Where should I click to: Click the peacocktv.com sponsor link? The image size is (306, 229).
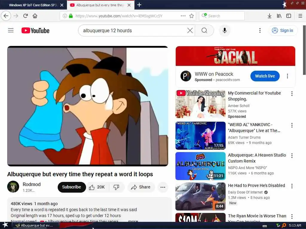click(x=228, y=80)
